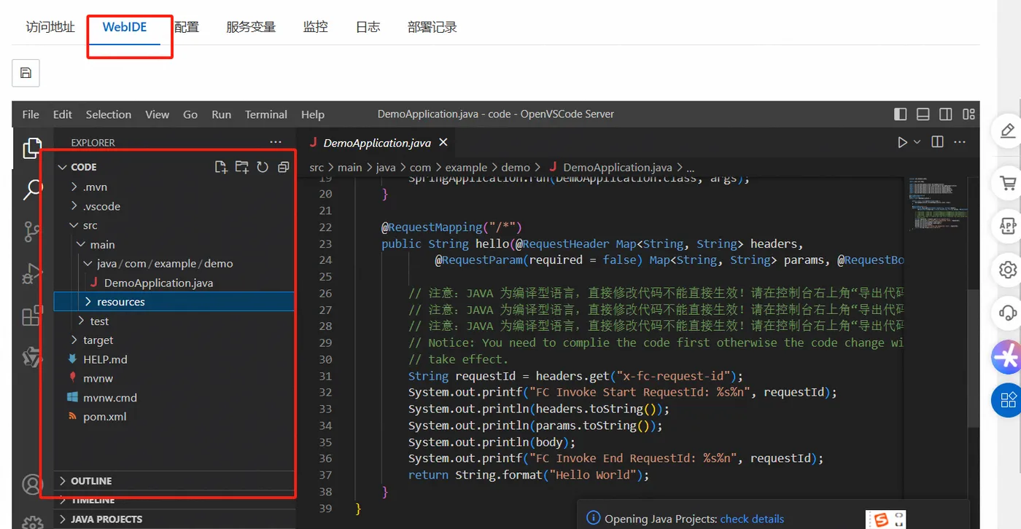Click the demo breadcrumb segment
The image size is (1021, 529).
coord(516,167)
